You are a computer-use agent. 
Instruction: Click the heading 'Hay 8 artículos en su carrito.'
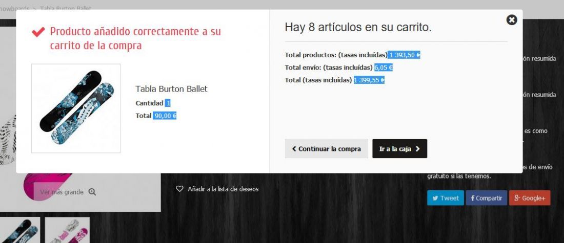tap(358, 28)
